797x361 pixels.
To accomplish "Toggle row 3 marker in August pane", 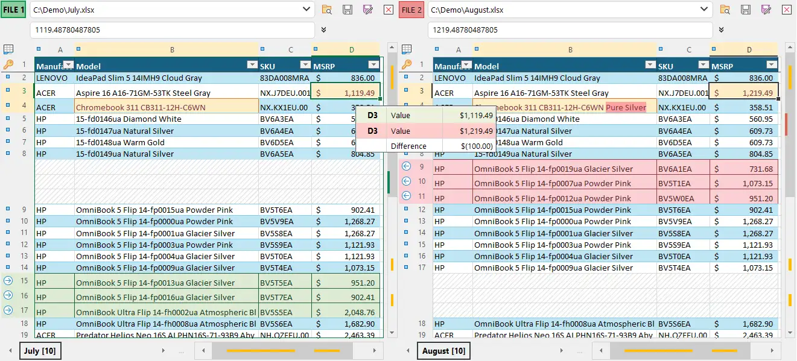I will click(406, 90).
